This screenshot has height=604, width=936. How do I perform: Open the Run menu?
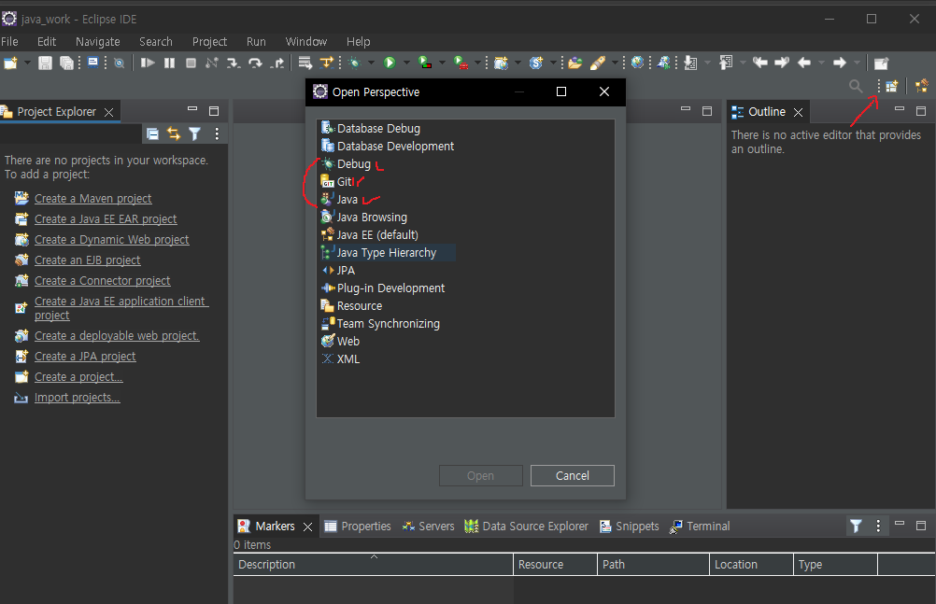(256, 42)
